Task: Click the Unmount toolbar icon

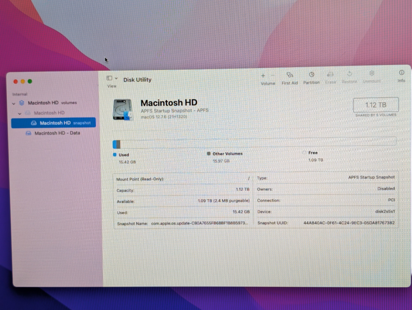Action: 372,74
